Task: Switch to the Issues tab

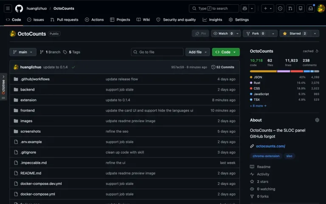Action: [36, 20]
